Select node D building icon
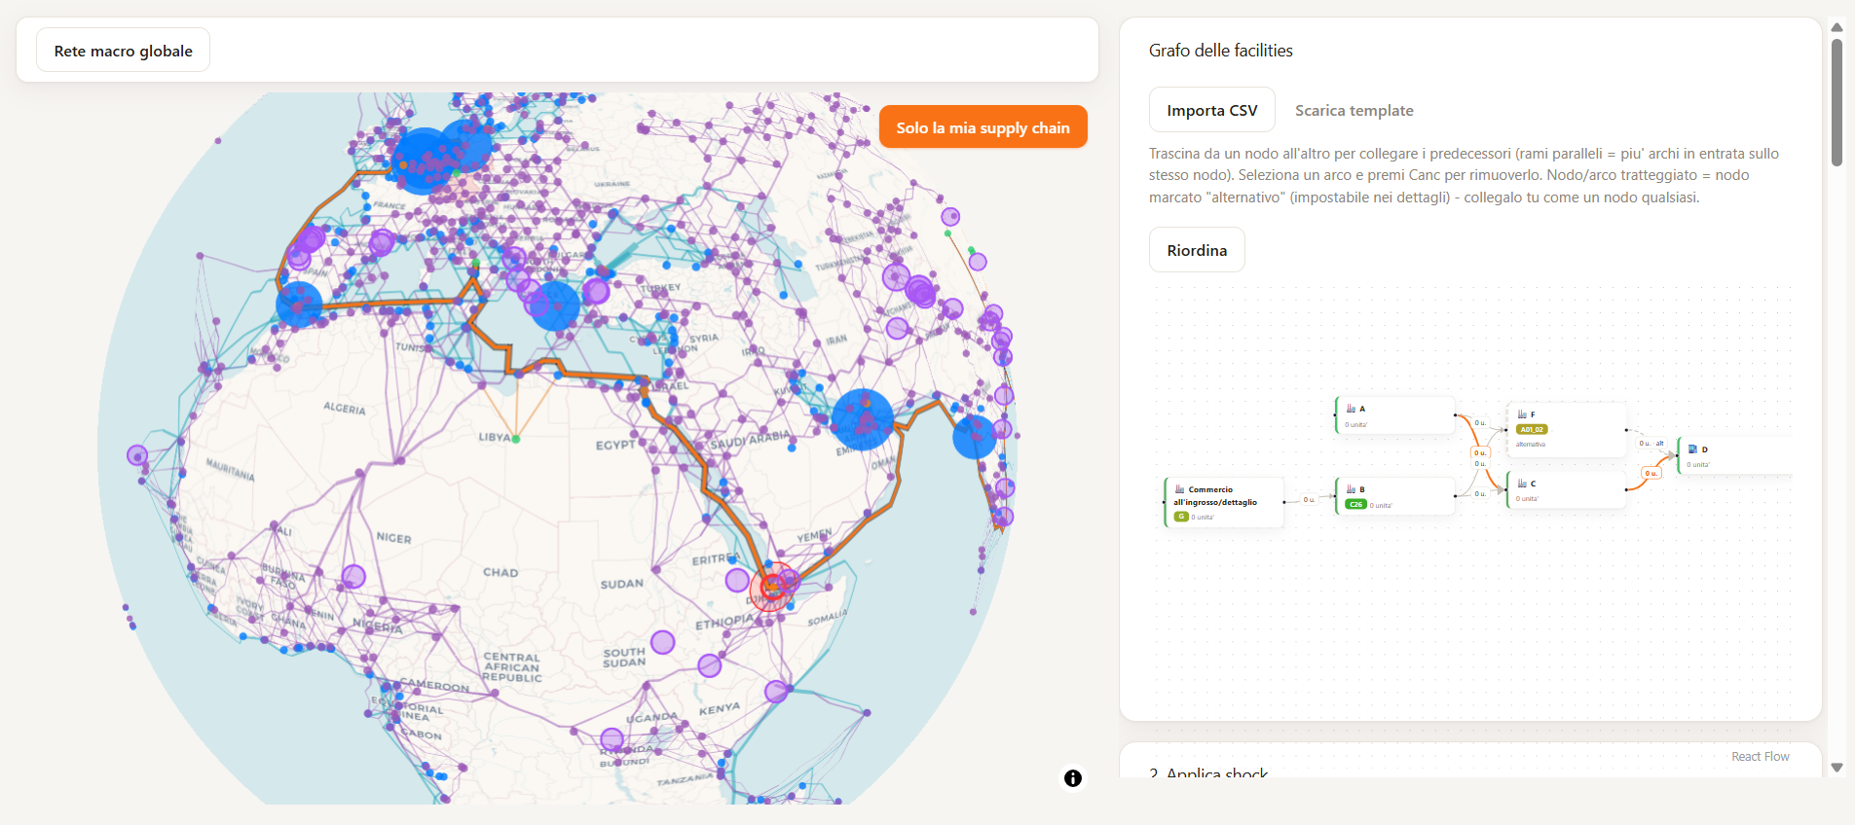The image size is (1855, 825). [x=1692, y=449]
